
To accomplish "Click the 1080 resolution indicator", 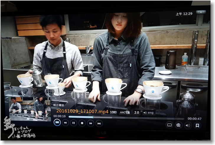I will [x=113, y=112].
